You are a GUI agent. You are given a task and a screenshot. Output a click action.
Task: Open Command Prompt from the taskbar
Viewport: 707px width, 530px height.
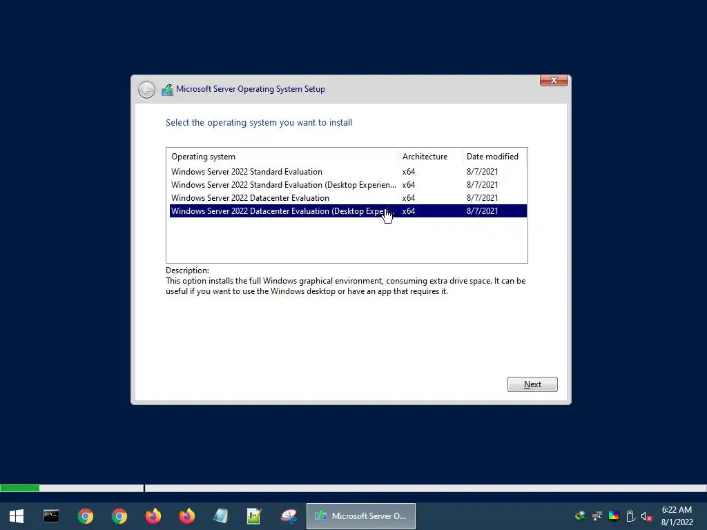(x=51, y=516)
